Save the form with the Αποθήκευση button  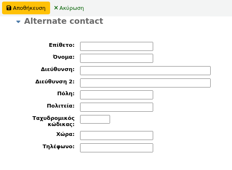(26, 8)
